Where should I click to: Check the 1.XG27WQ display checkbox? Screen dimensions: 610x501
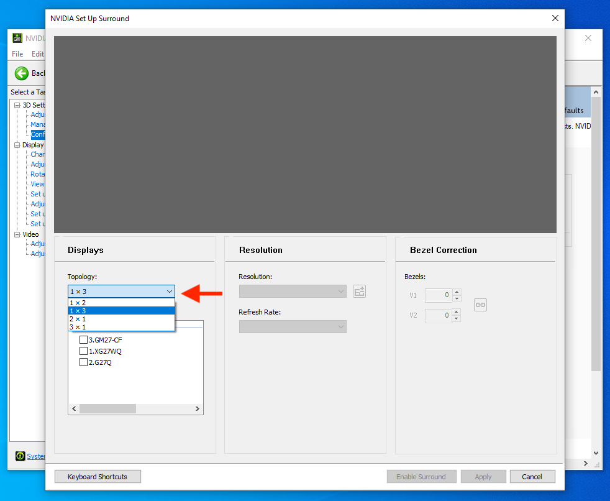click(83, 351)
